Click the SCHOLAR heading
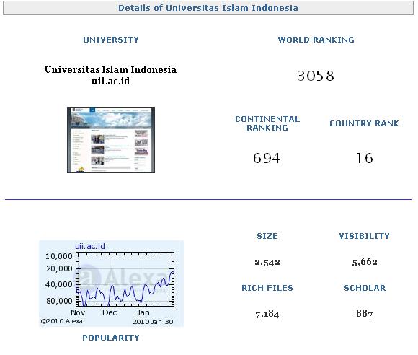Image resolution: width=418 pixels, height=355 pixels. (365, 288)
